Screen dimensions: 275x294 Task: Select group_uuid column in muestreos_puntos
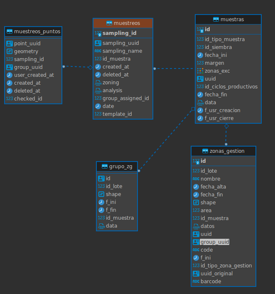[28, 67]
